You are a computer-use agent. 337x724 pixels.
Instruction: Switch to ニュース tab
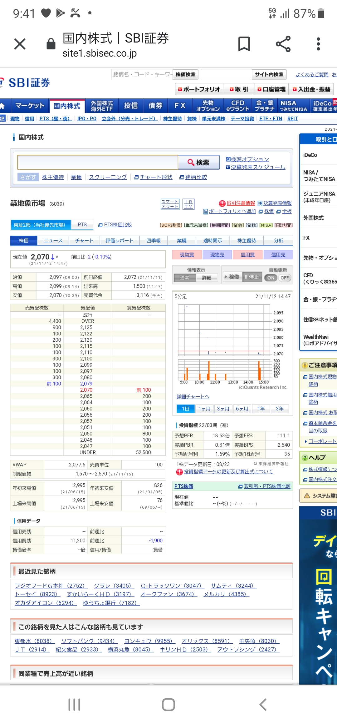tap(53, 240)
